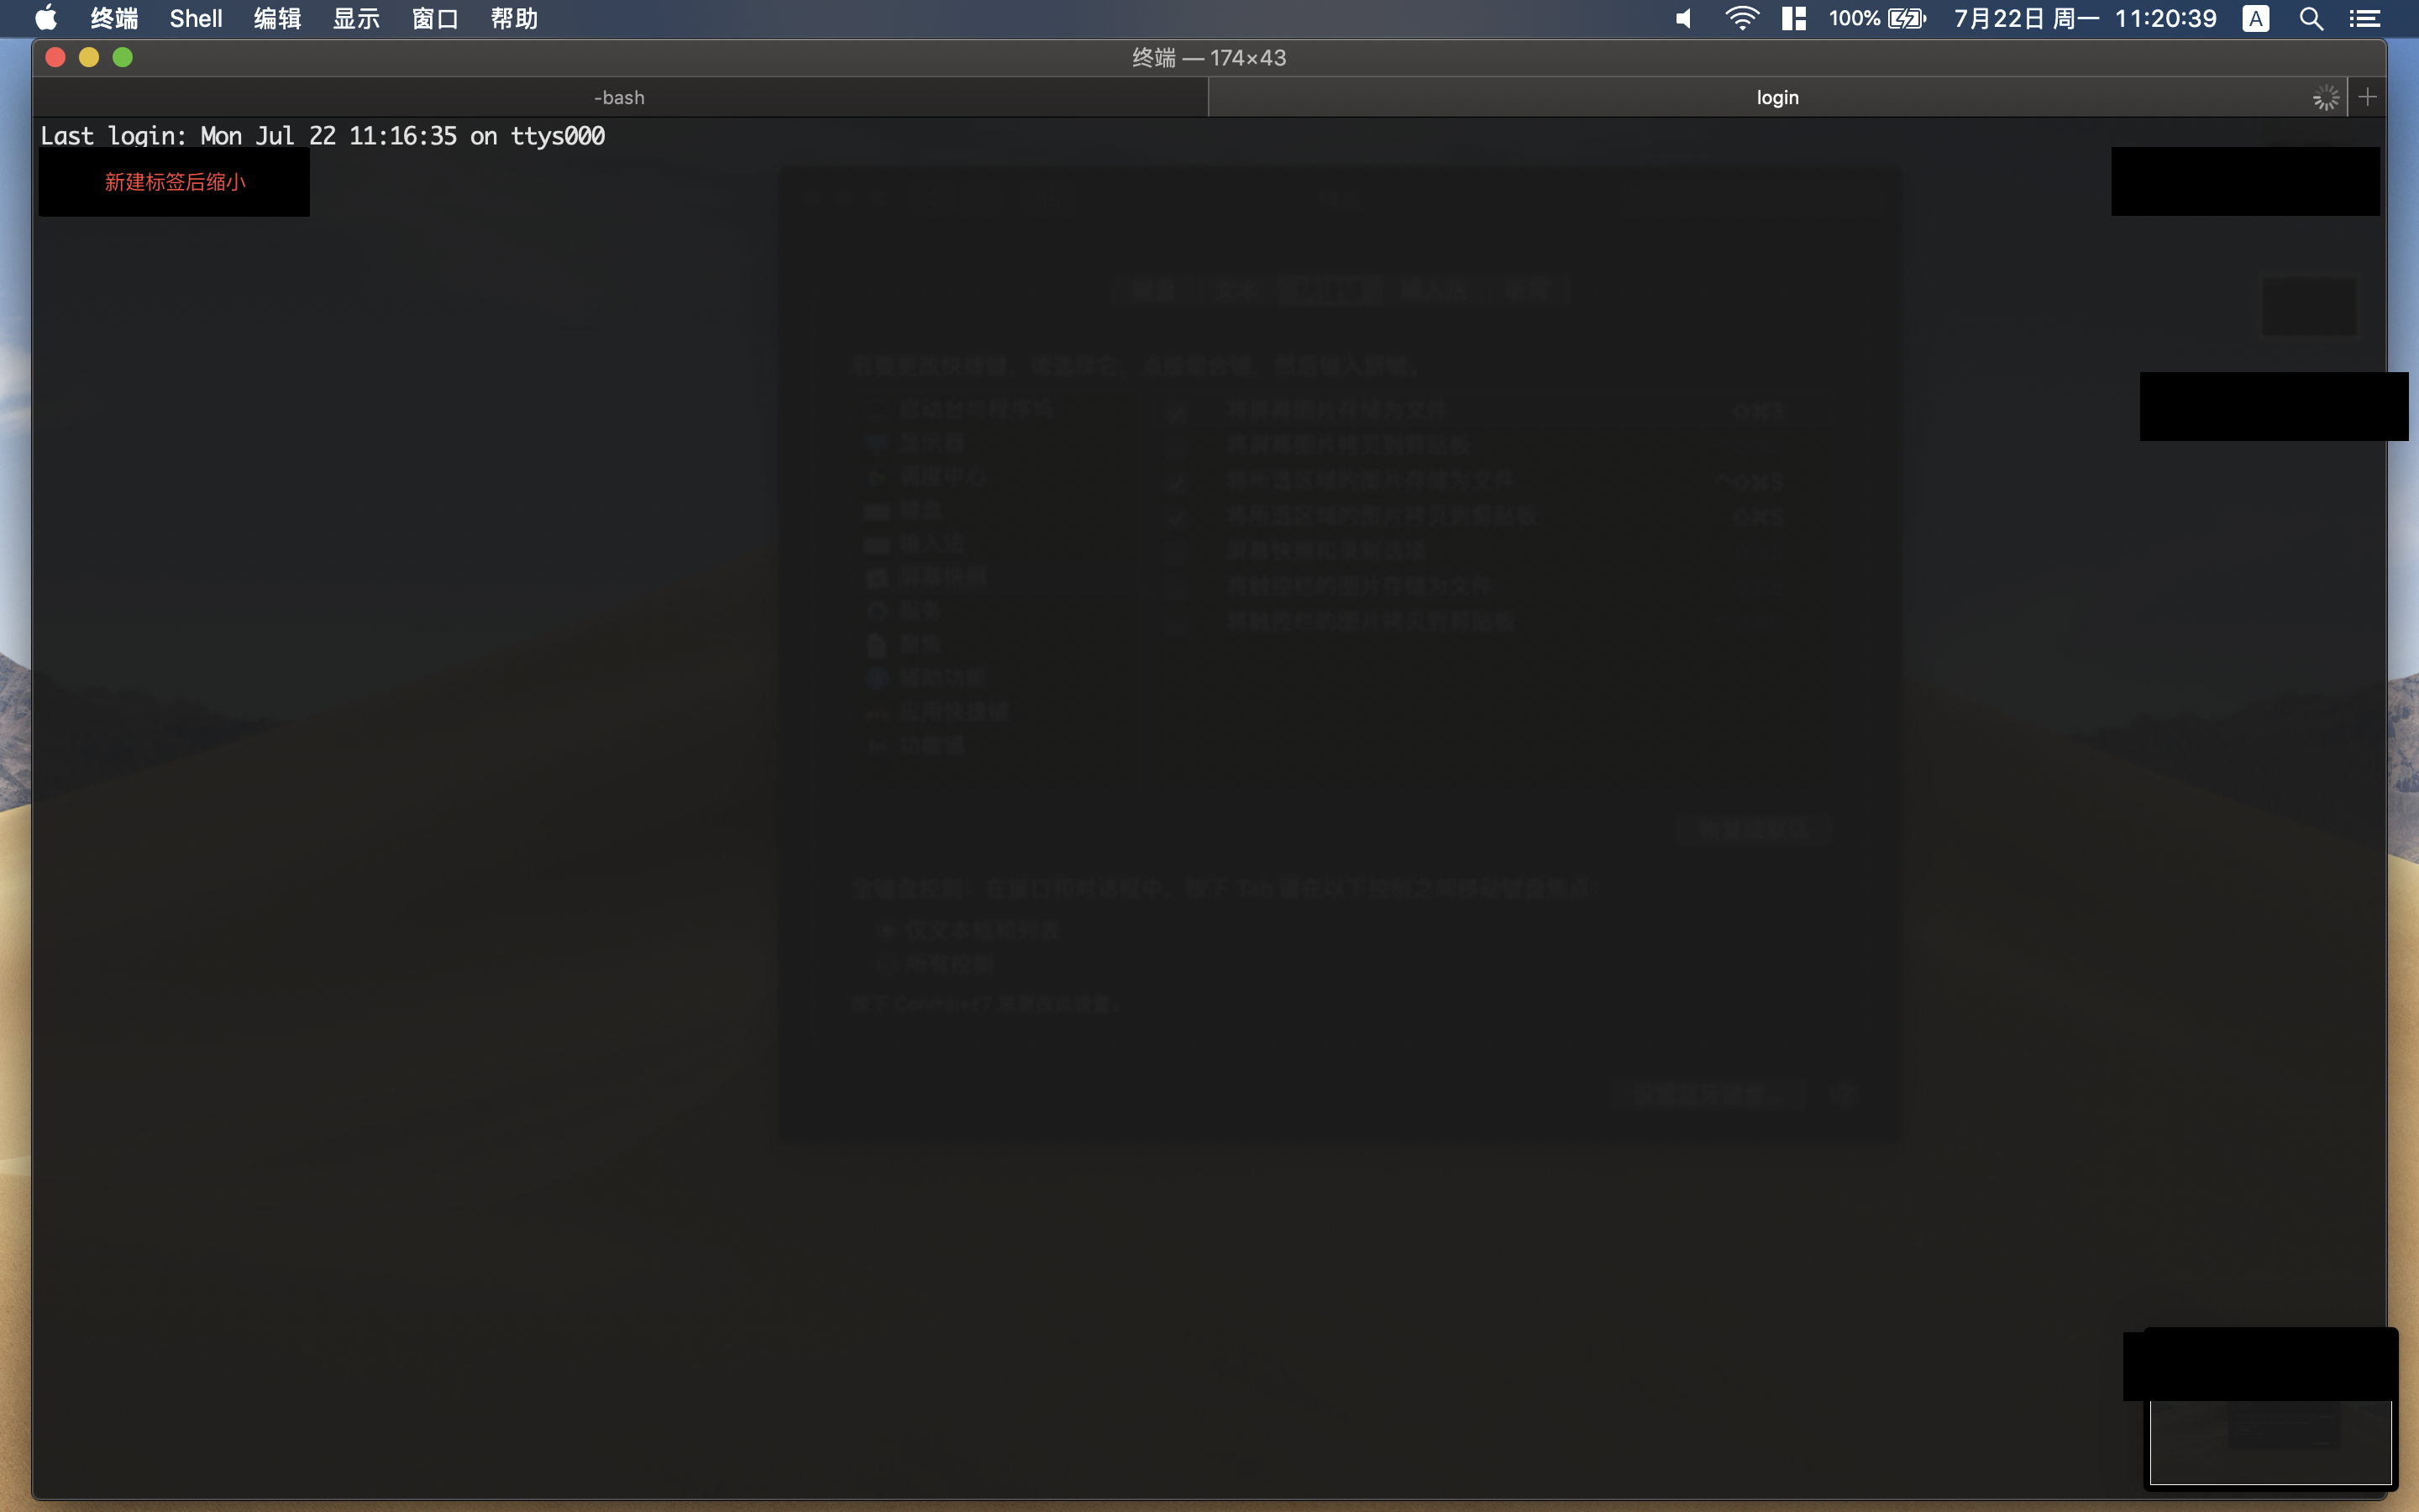Select the login tab
Screen dimensions: 2419x1512
pos(1776,98)
